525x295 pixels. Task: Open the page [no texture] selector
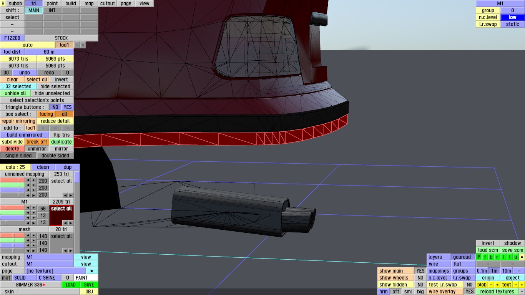click(55, 271)
